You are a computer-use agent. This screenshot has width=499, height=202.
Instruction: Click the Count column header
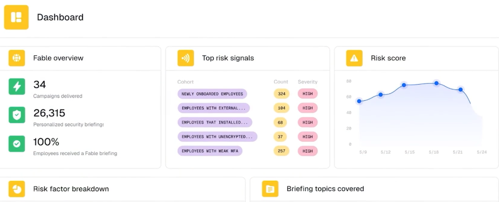(281, 82)
